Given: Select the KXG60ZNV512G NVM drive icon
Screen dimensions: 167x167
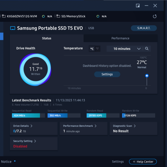Looking at the screenshot, I should click(x=4, y=16).
